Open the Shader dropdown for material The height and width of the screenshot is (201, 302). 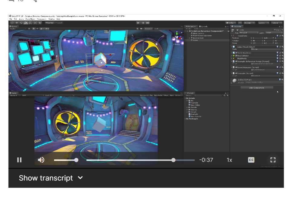tap(264, 83)
